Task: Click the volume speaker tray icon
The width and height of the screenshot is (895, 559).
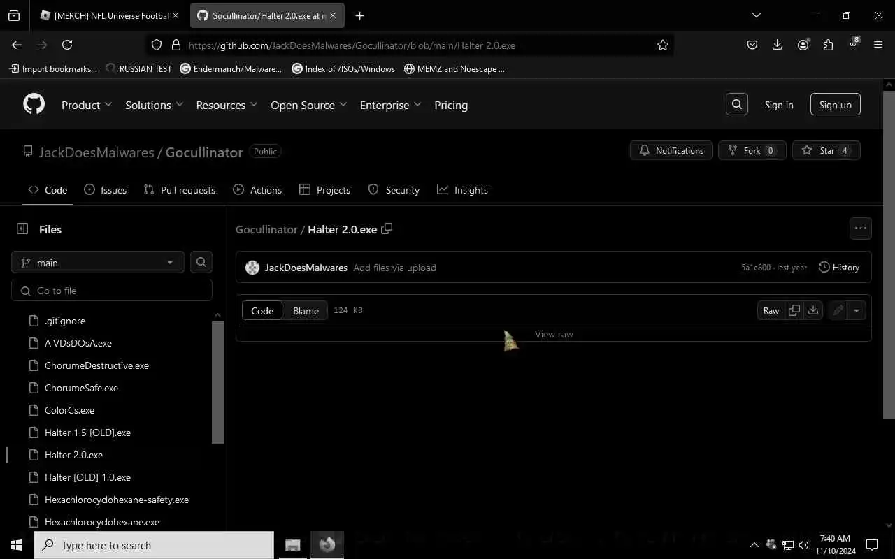Action: (803, 545)
